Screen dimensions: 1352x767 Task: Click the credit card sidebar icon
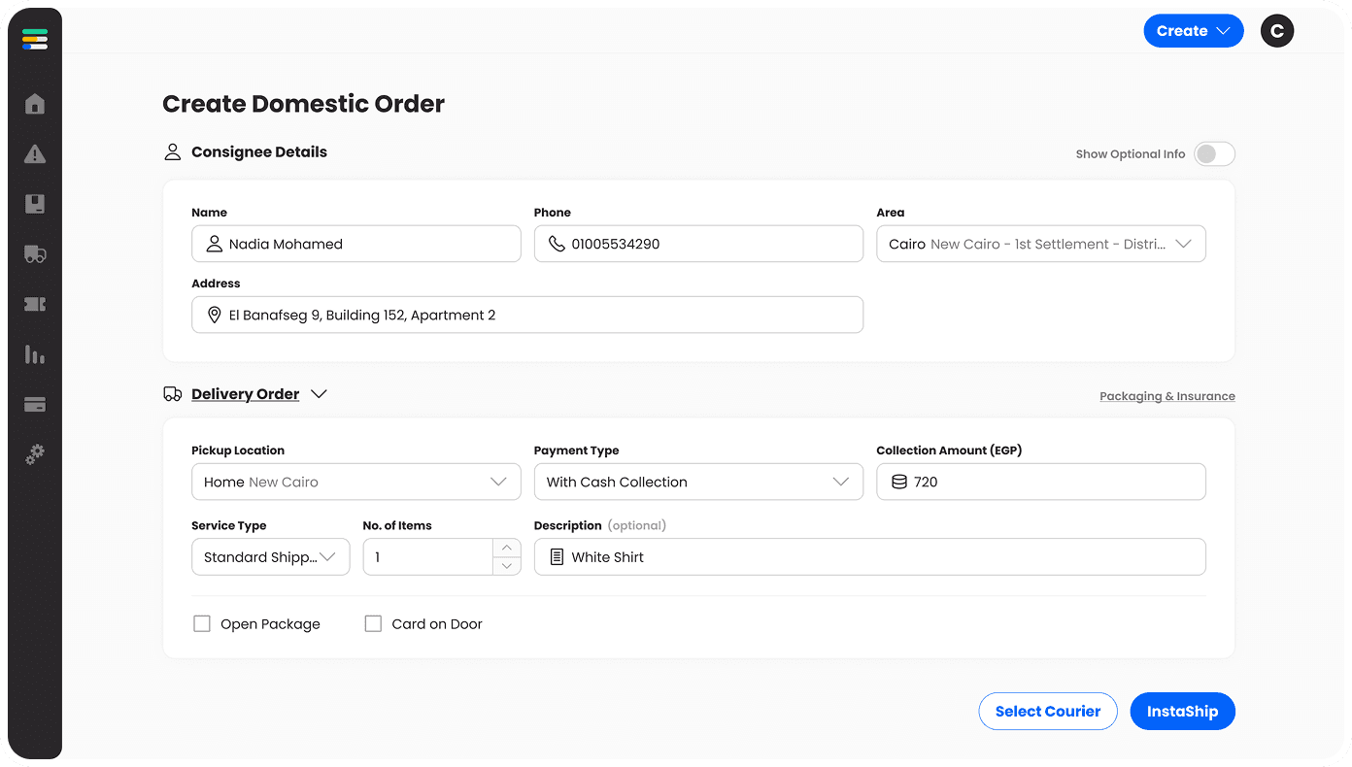tap(35, 405)
